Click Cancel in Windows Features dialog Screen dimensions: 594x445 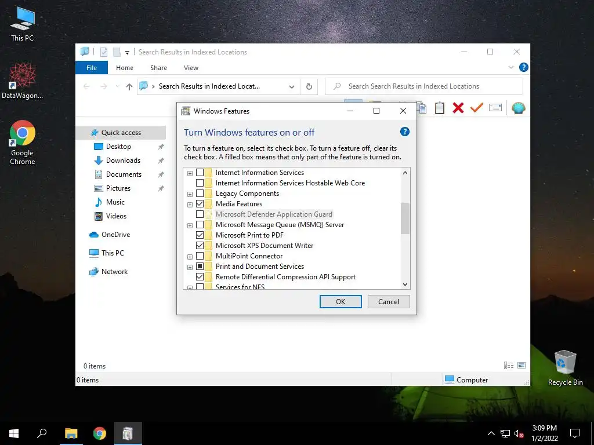[389, 301]
